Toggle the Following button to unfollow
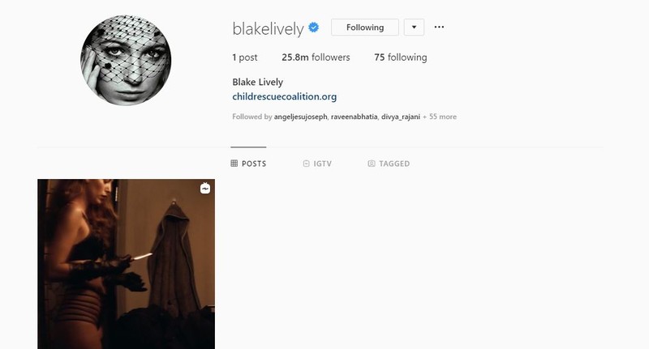Image resolution: width=649 pixels, height=349 pixels. (365, 28)
